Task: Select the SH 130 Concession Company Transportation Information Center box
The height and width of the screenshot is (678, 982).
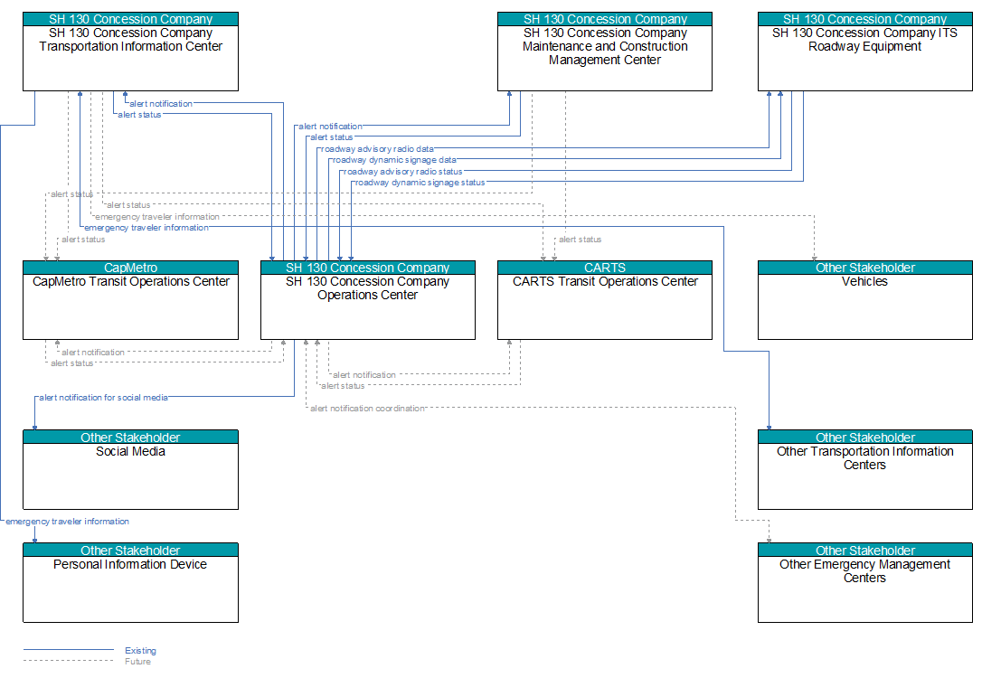Action: click(130, 52)
